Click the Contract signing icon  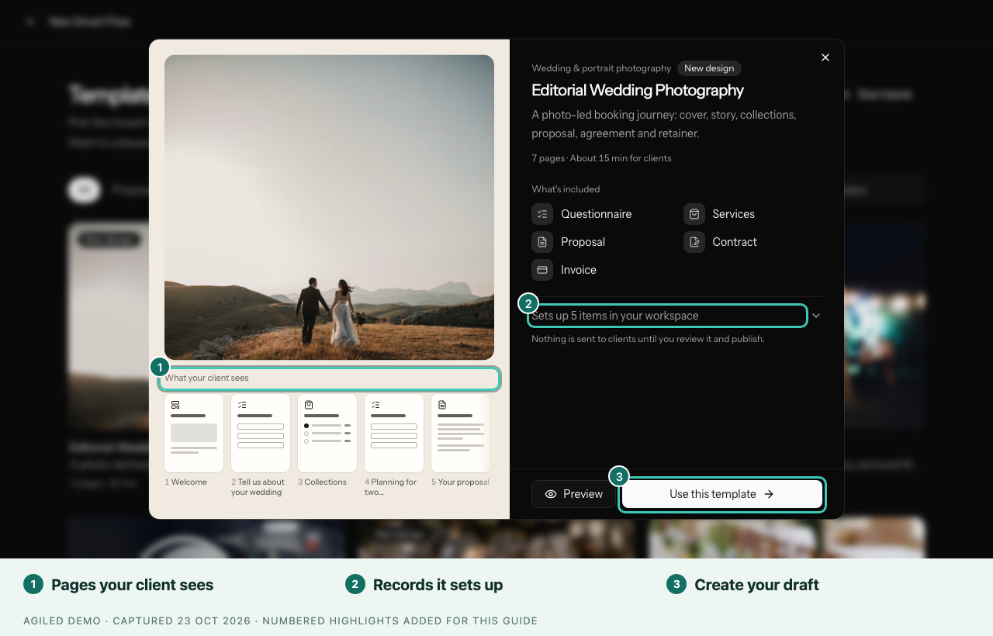[694, 242]
